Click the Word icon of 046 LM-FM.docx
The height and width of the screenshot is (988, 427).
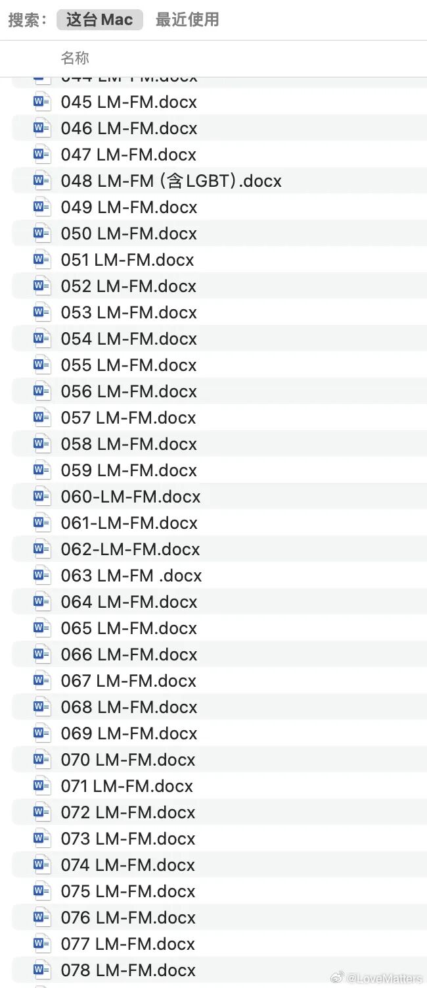pos(42,128)
